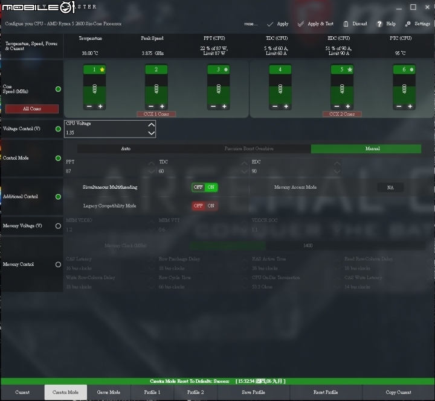Click Copy Current button
Viewport: 435px width, 401px height.
(x=398, y=392)
